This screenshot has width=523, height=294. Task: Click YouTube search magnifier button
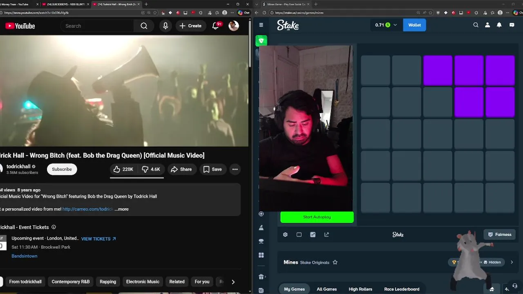144,26
